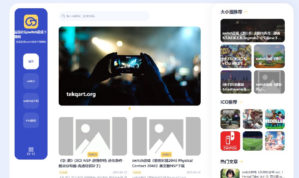
Task: Click the REDOLLAR game icon
Action: pyautogui.click(x=275, y=119)
